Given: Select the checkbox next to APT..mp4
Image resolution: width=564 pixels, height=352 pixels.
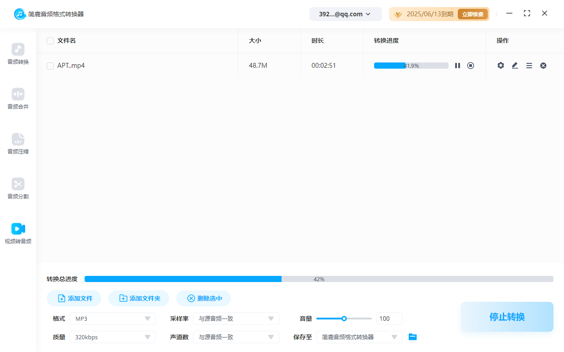Looking at the screenshot, I should point(50,65).
